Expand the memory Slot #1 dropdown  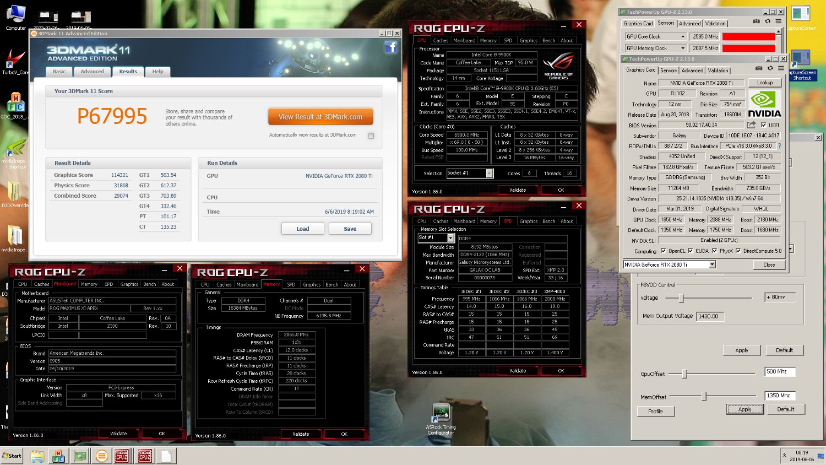(450, 238)
